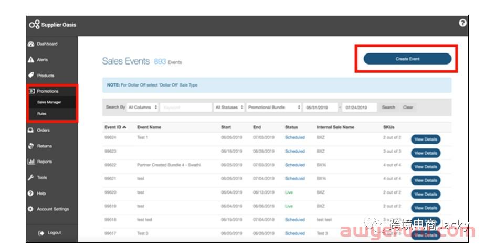Click the Account Settings gear icon
485x247 pixels.
click(x=31, y=209)
